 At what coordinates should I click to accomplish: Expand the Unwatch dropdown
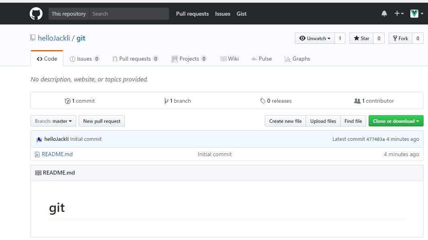[x=315, y=38]
